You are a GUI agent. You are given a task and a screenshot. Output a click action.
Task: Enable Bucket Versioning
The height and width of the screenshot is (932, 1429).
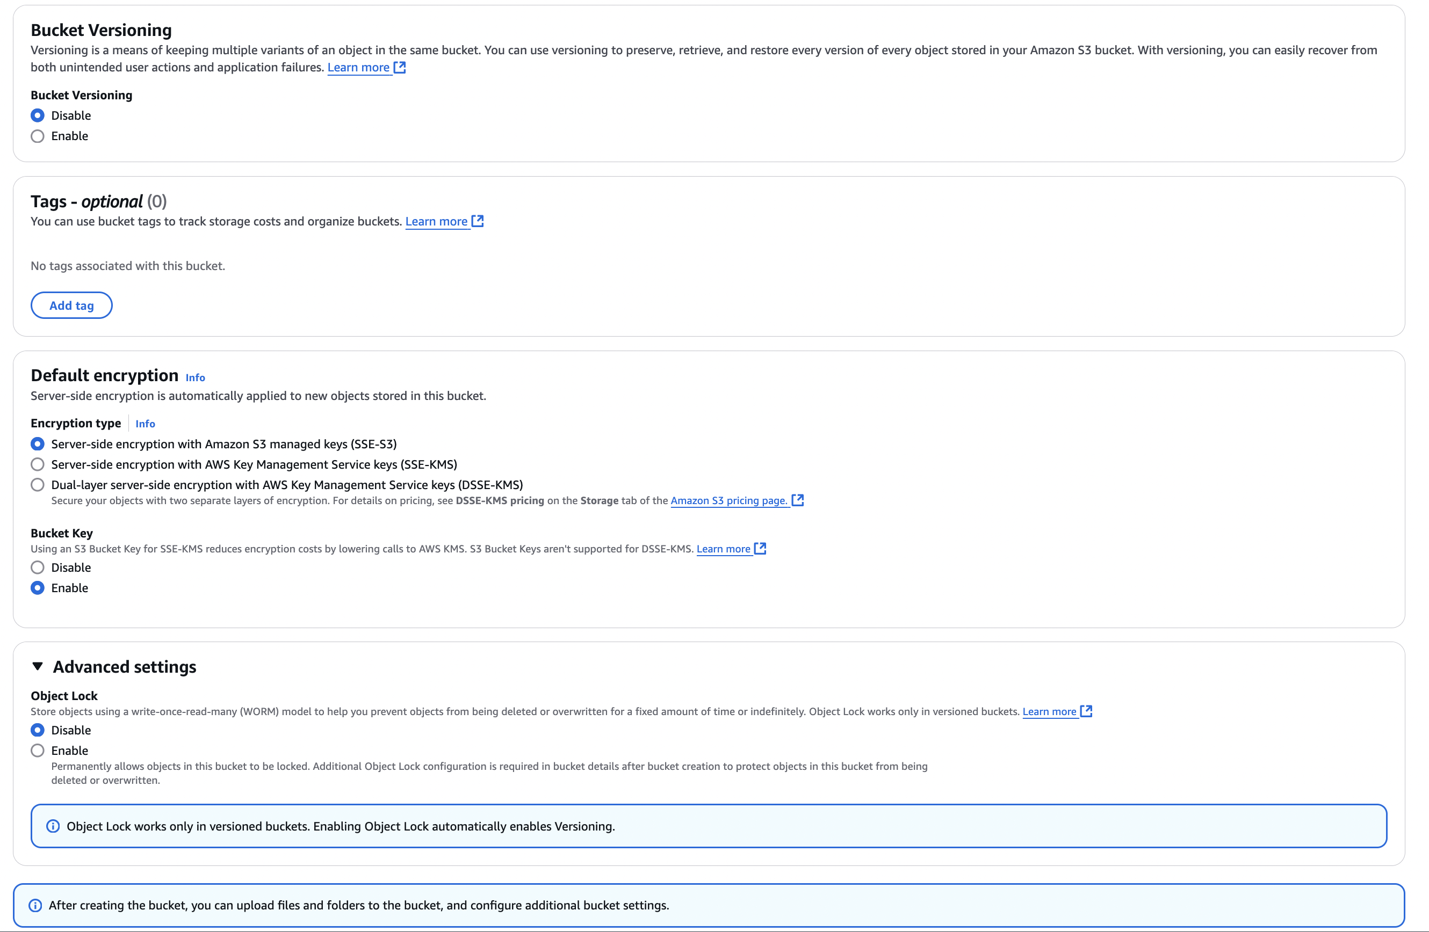[37, 136]
